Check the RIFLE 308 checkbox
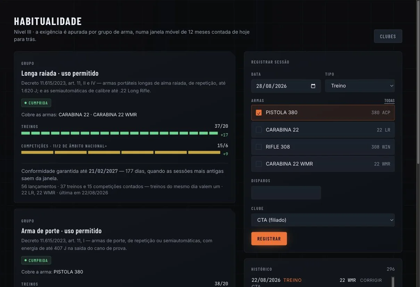Viewport: 420px width, 287px height. 259,147
